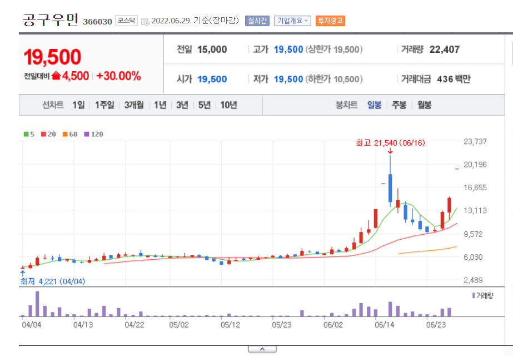Click the 23,737 price axis label
The width and height of the screenshot is (513, 356).
coord(475,141)
